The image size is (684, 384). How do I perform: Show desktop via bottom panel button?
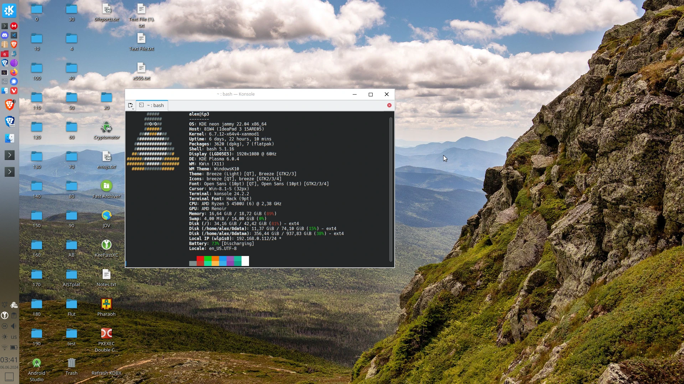coord(10,377)
